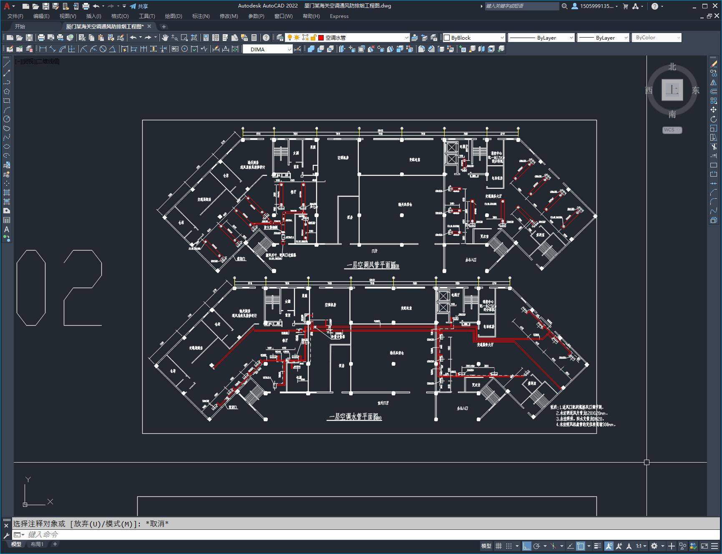This screenshot has height=554, width=722.
Task: Click the search magnifier icon in the title bar
Action: 564,6
